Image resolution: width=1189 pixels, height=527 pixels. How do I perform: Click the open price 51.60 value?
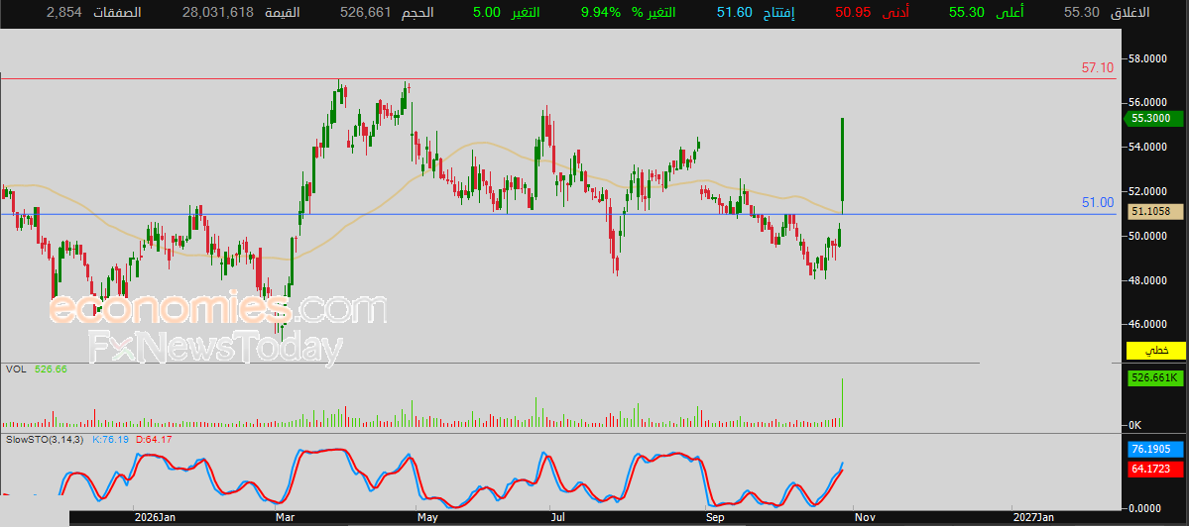pos(734,12)
